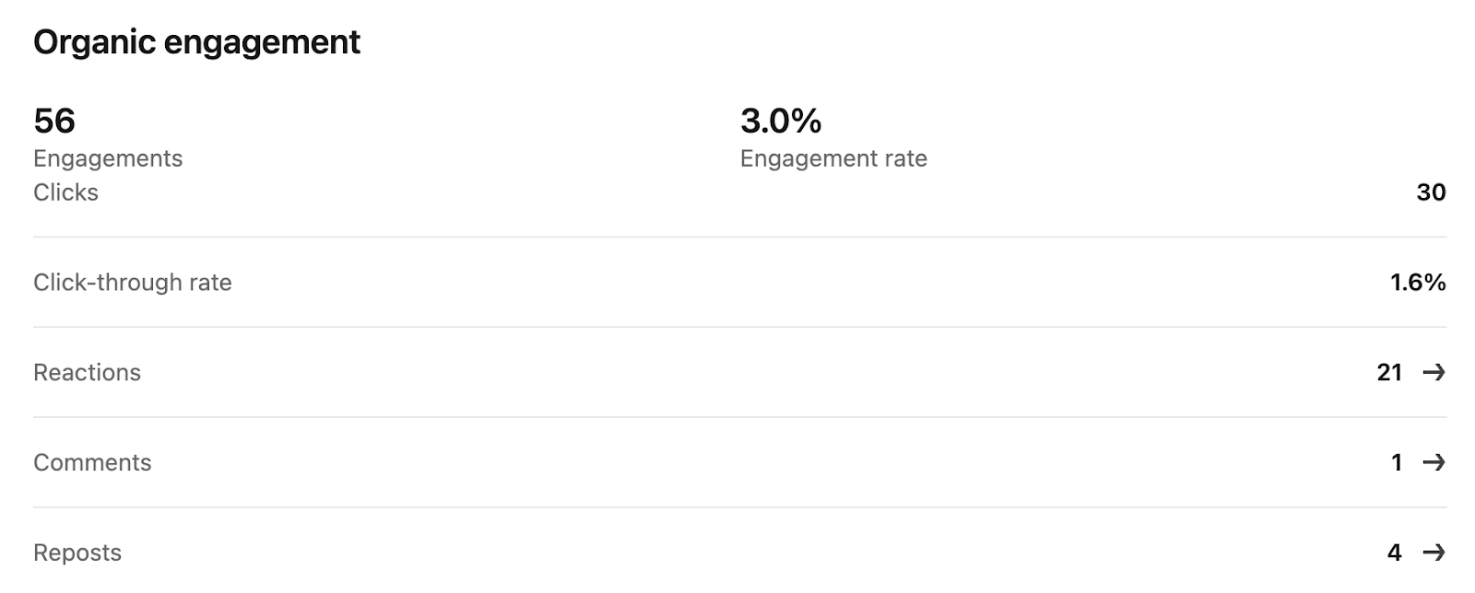Click the Reposts row label
Screen dimensions: 1475x593
[x=77, y=552]
